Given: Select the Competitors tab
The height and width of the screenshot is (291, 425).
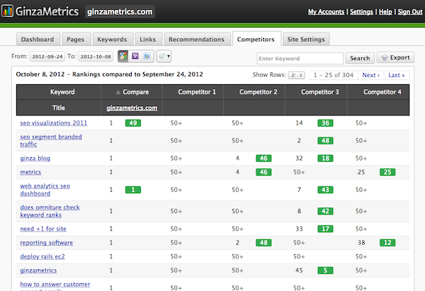Looking at the screenshot, I should 256,39.
